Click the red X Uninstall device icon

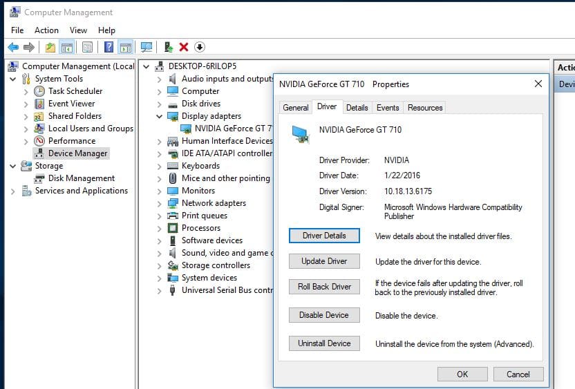coord(184,47)
